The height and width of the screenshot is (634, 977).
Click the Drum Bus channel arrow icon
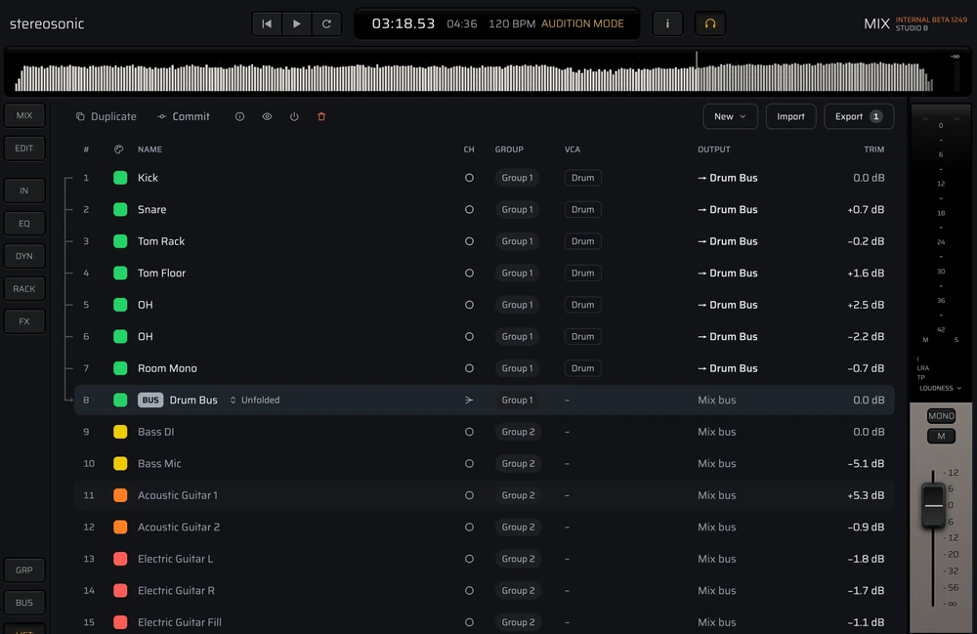[469, 400]
